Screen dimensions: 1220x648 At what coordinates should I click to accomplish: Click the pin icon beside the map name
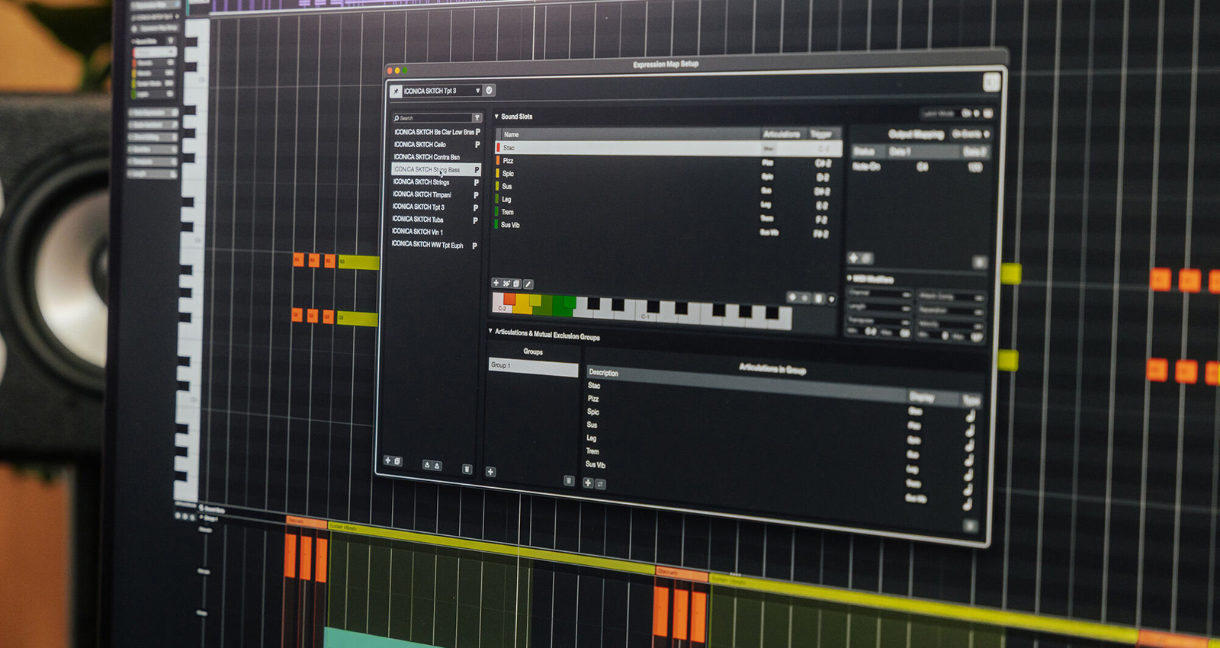(x=396, y=91)
